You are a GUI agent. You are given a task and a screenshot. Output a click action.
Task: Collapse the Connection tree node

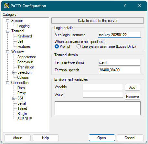(x=7, y=83)
